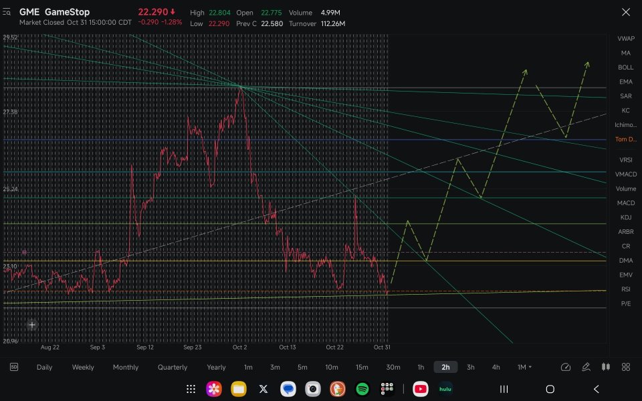Toggle the MACD indicator on
The width and height of the screenshot is (642, 401).
pos(625,203)
